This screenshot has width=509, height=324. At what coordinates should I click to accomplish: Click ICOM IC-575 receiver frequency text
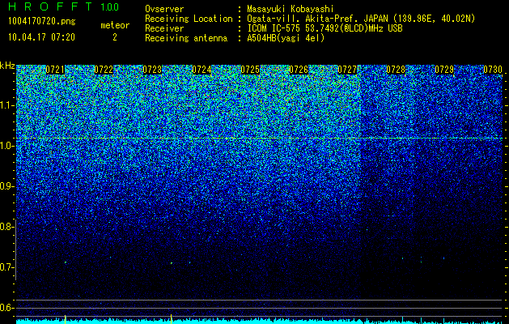(x=324, y=28)
